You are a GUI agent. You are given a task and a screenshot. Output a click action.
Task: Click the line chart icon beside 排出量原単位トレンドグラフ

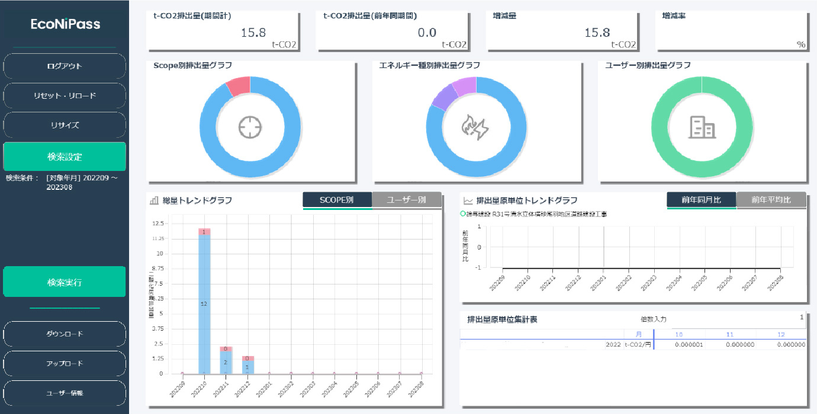click(468, 200)
